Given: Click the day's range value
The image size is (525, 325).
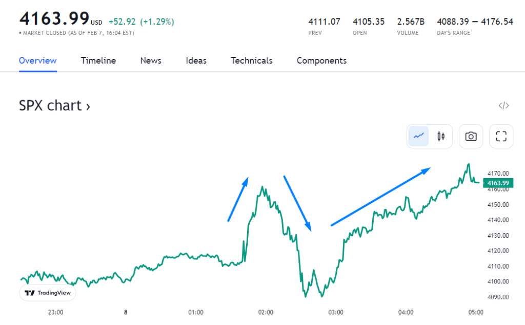Looking at the screenshot, I should [x=475, y=22].
